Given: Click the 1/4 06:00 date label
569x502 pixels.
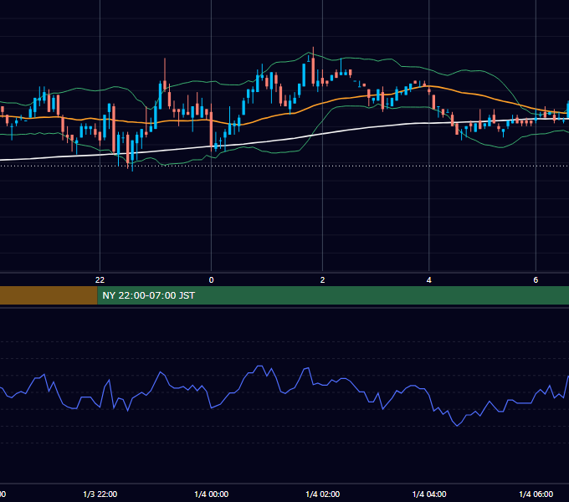Looking at the screenshot, I should pyautogui.click(x=536, y=494).
